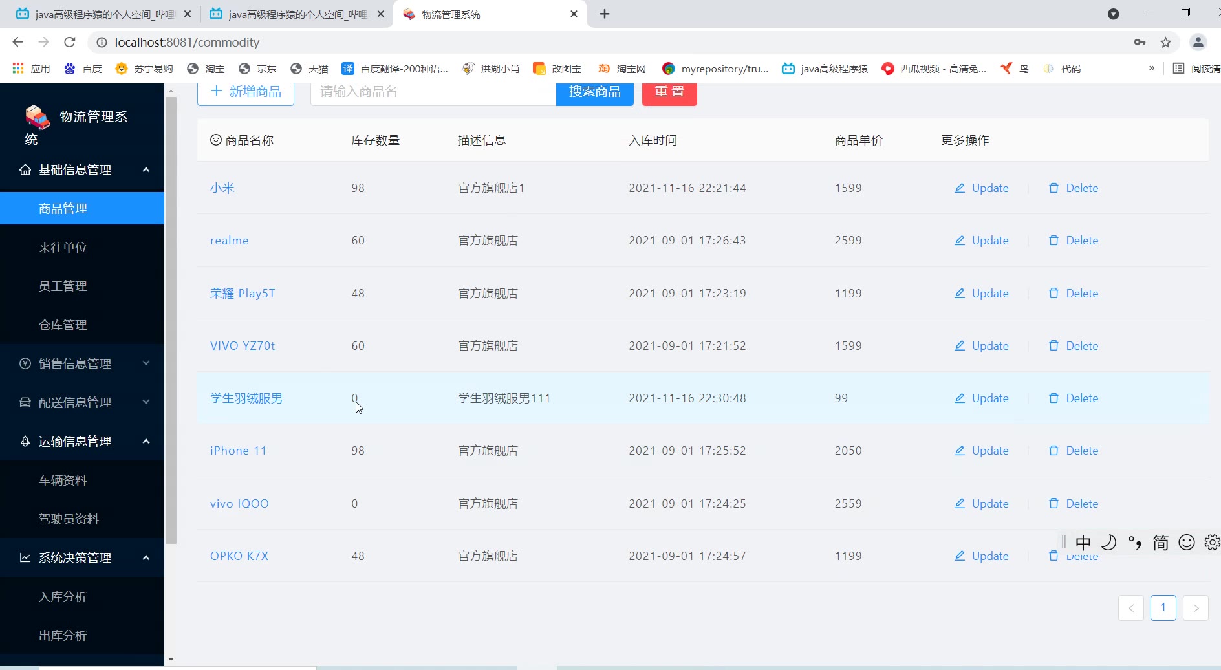Click the 商品单价 column header
The height and width of the screenshot is (670, 1221).
click(858, 140)
